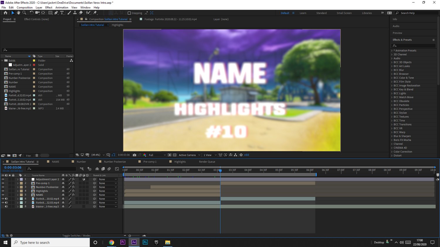This screenshot has width=440, height=247.
Task: Open the 1 View layout dropdown
Action: (x=210, y=155)
